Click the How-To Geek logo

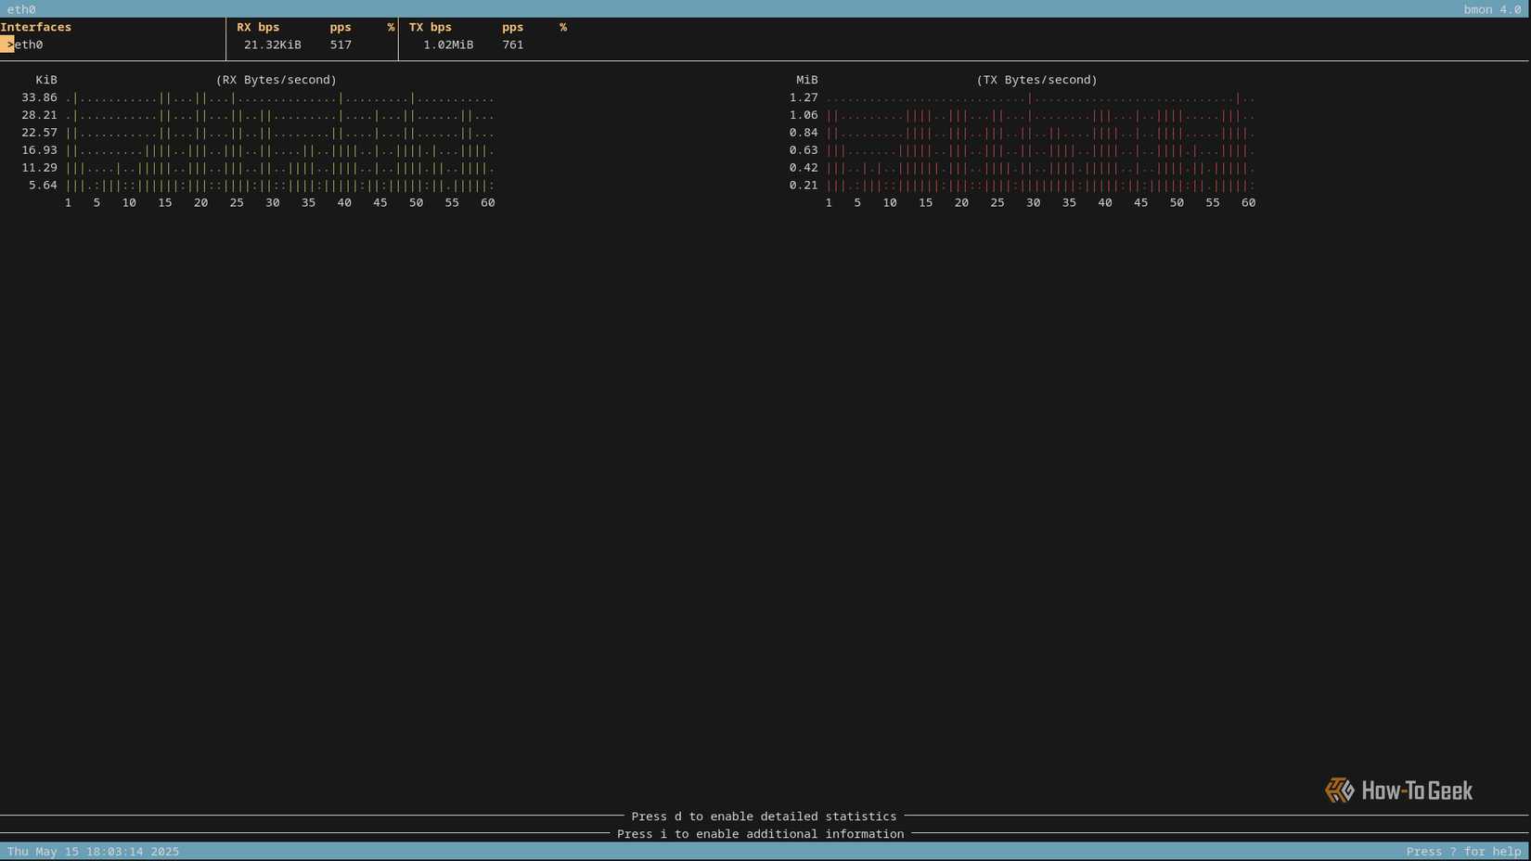point(1397,790)
